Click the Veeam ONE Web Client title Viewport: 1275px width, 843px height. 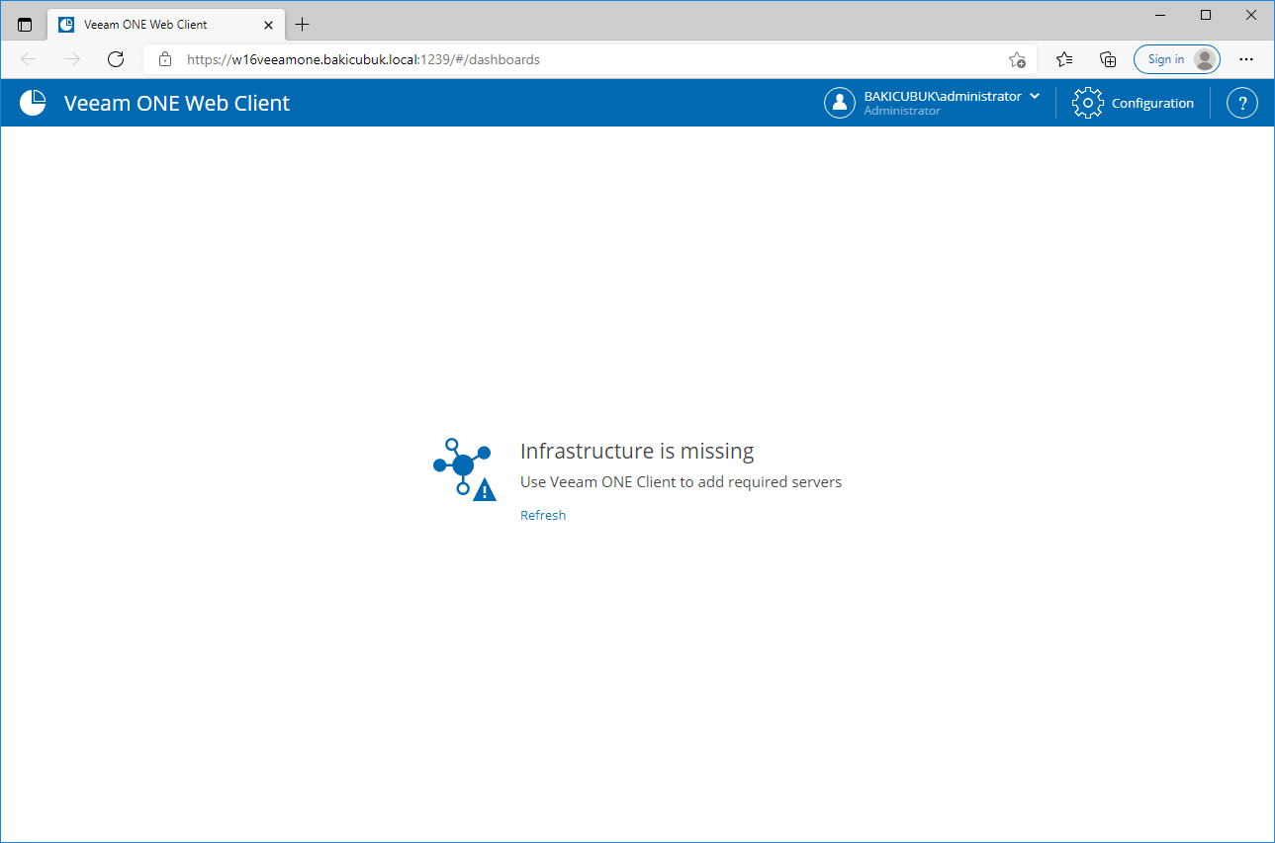(177, 103)
